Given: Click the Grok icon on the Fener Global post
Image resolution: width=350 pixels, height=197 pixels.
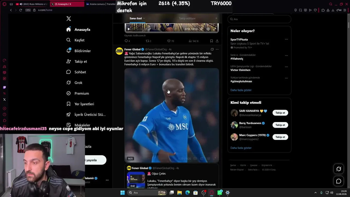Looking at the screenshot, I should 212,50.
